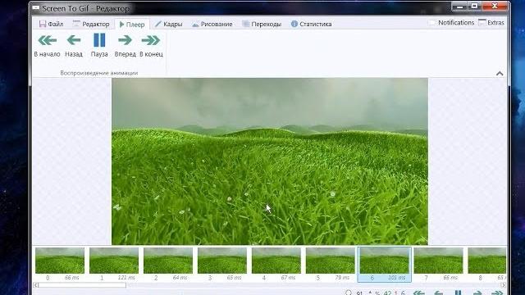Click the 64 ms delay label
Viewport: 525px width, 295px height.
click(x=180, y=278)
